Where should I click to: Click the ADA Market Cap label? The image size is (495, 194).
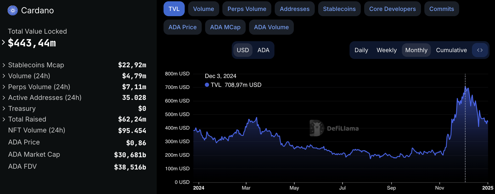(x=34, y=154)
